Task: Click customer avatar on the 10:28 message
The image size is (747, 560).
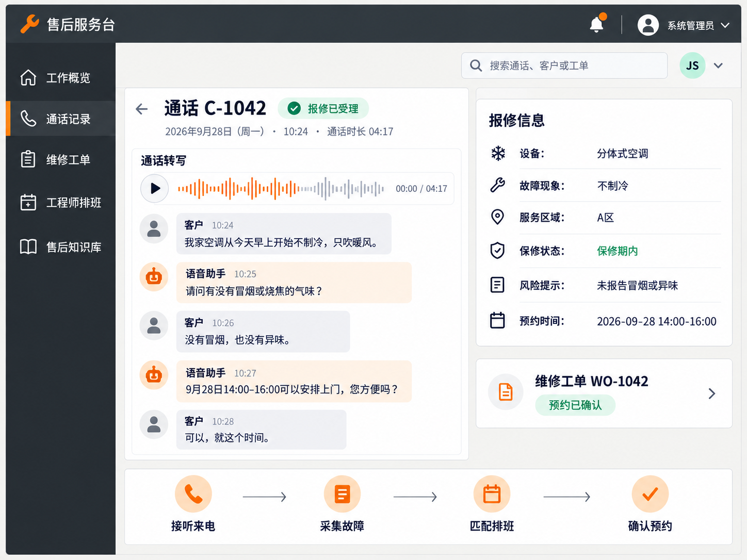Action: 154,424
